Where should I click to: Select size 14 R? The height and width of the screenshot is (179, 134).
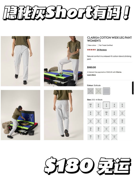tap(91, 129)
